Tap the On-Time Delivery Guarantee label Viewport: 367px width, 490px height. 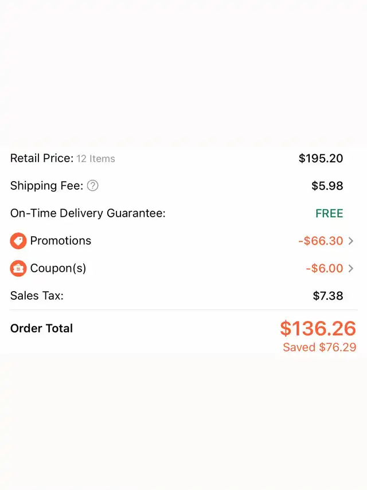[88, 213]
